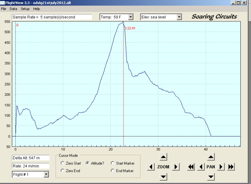
Task: Click the Pan down arrow button
Action: pos(211,177)
